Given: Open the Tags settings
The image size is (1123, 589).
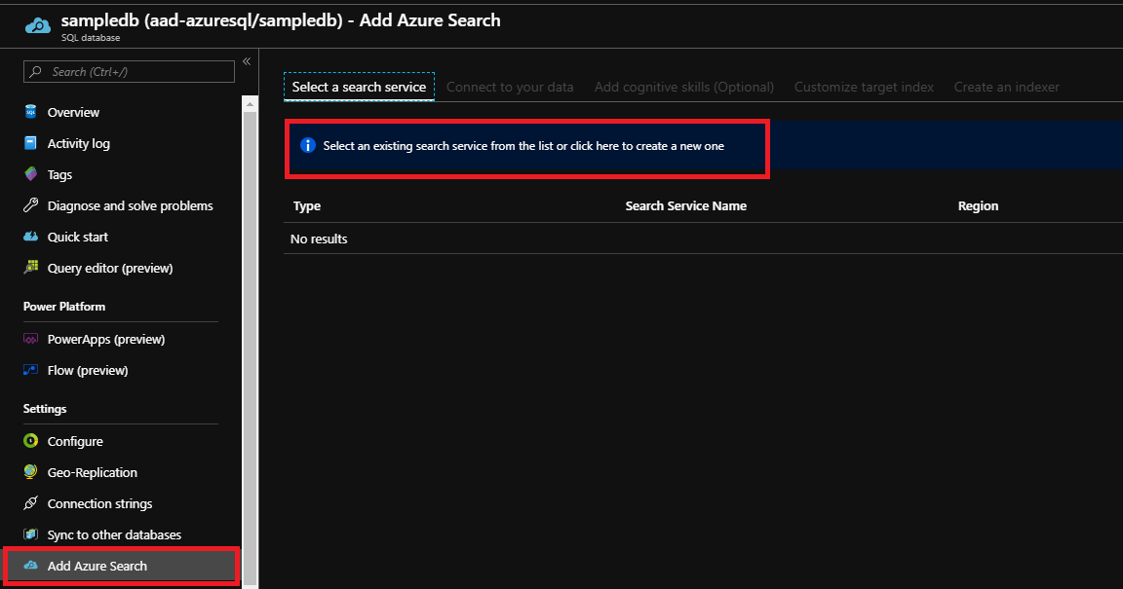Looking at the screenshot, I should tap(60, 174).
